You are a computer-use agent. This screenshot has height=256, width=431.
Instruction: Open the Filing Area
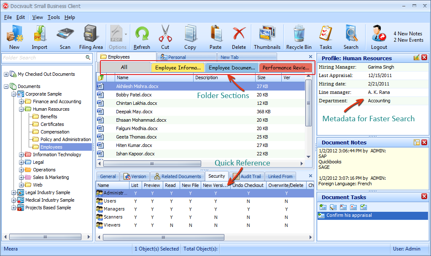(91, 37)
